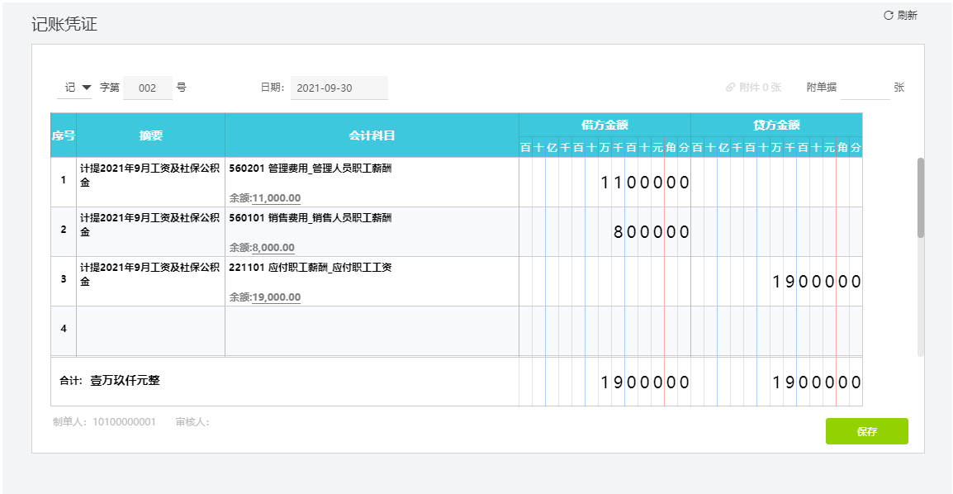Screen dimensions: 953x494
Task: Click the 附件 paperclip attachment icon
Action: click(x=730, y=88)
